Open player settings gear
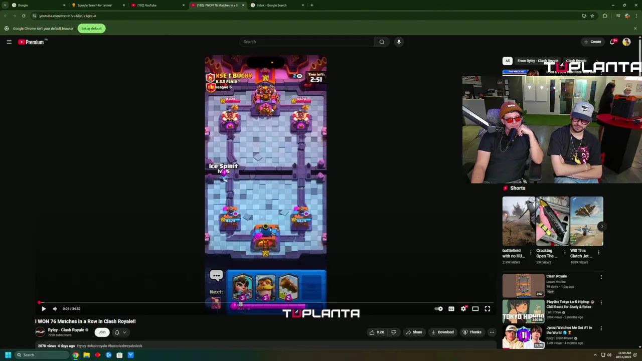This screenshot has height=361, width=642. click(463, 309)
